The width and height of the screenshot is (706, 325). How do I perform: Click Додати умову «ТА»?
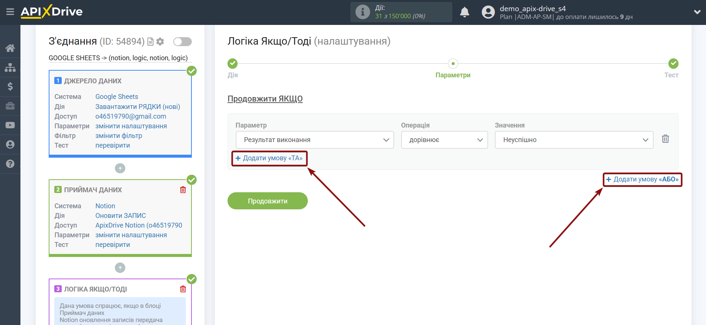pyautogui.click(x=269, y=158)
